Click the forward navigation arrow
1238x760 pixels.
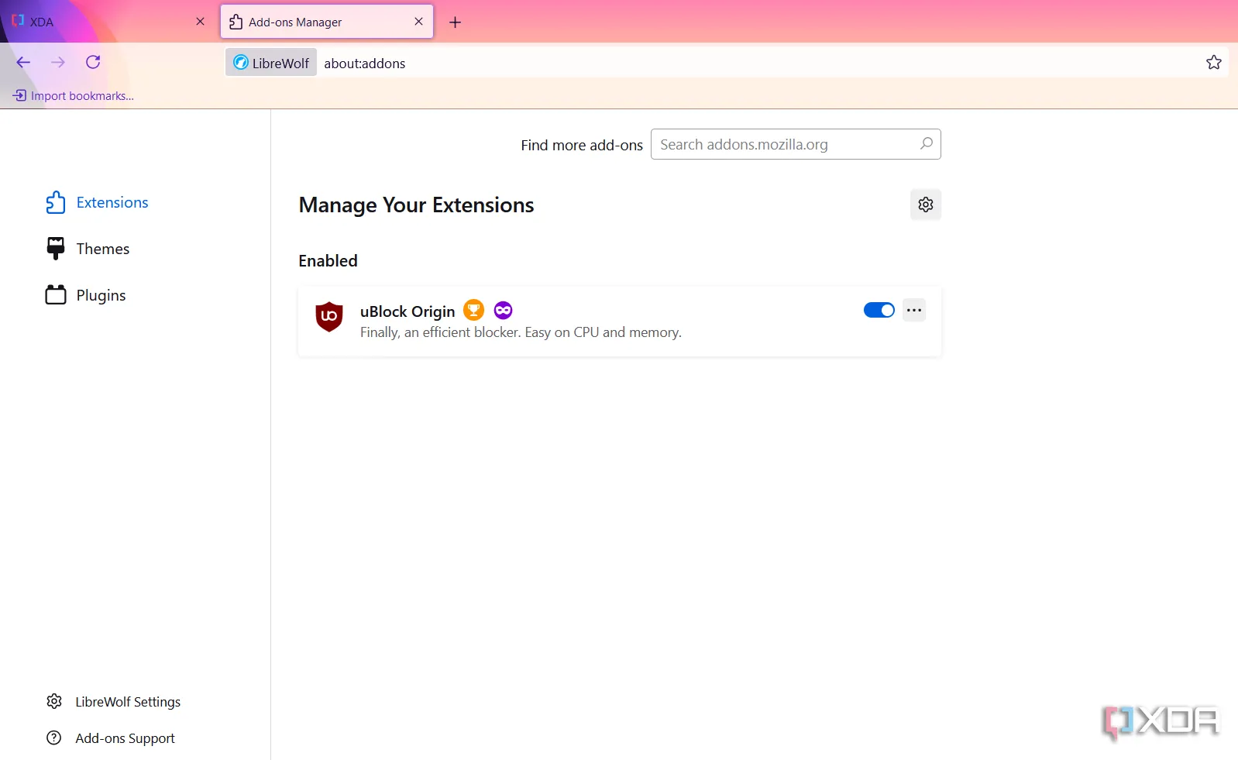58,63
